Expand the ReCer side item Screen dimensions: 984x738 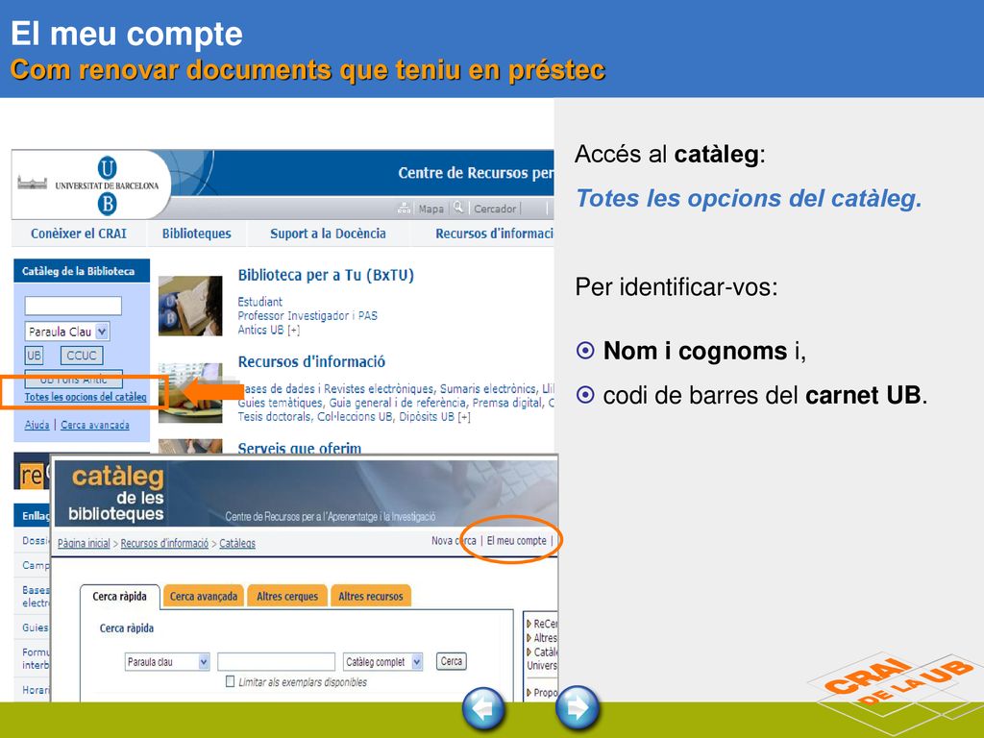pos(542,624)
